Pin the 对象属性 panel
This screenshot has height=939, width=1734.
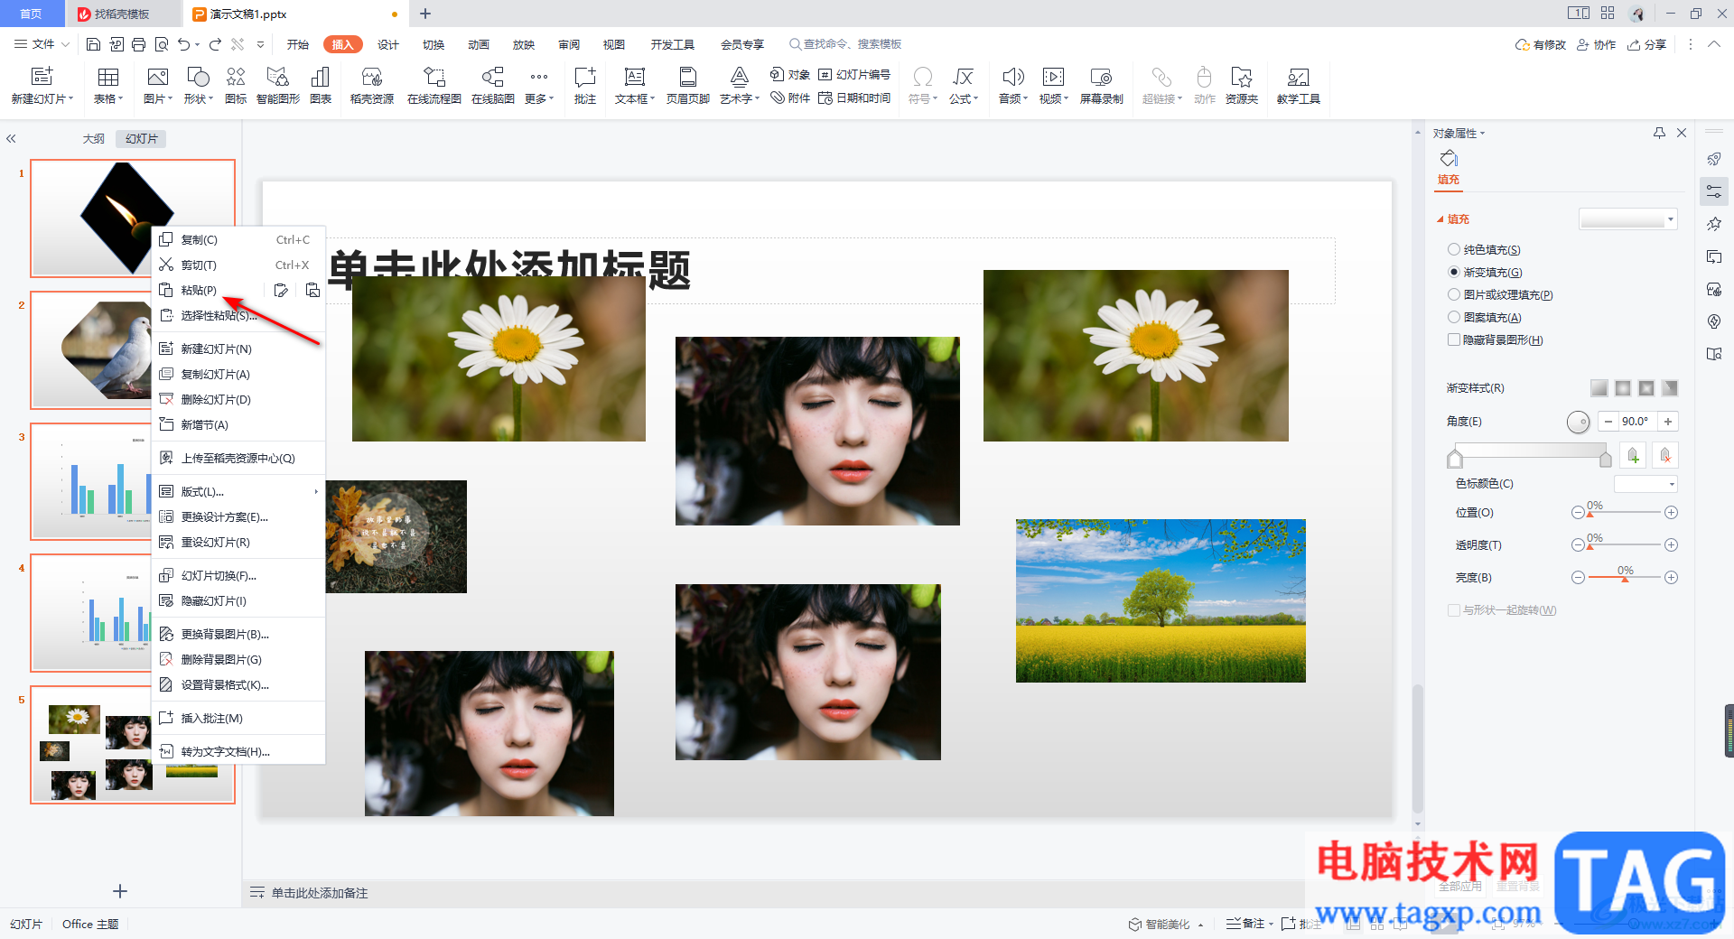pos(1659,133)
